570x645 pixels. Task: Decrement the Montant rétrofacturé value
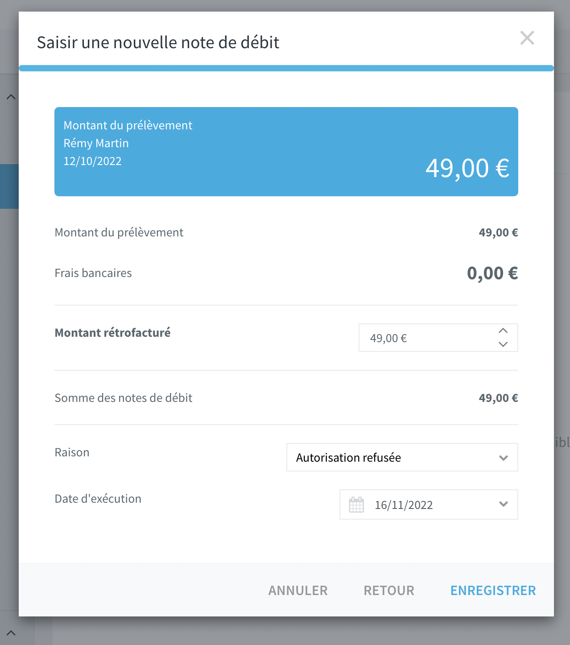[x=503, y=344]
